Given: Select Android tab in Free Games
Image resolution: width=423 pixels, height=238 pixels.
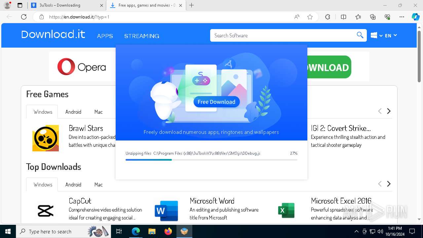Looking at the screenshot, I should tap(73, 112).
